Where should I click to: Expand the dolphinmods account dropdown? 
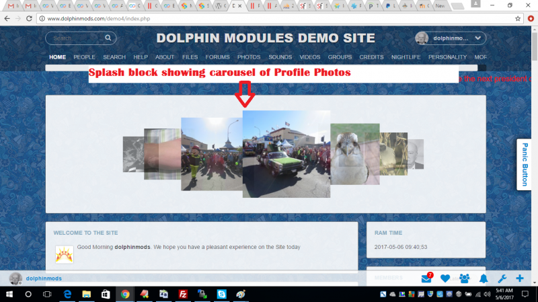point(478,38)
